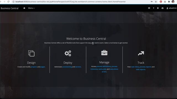Select the Track arrow icon
This screenshot has height=99, width=177.
[141, 53]
